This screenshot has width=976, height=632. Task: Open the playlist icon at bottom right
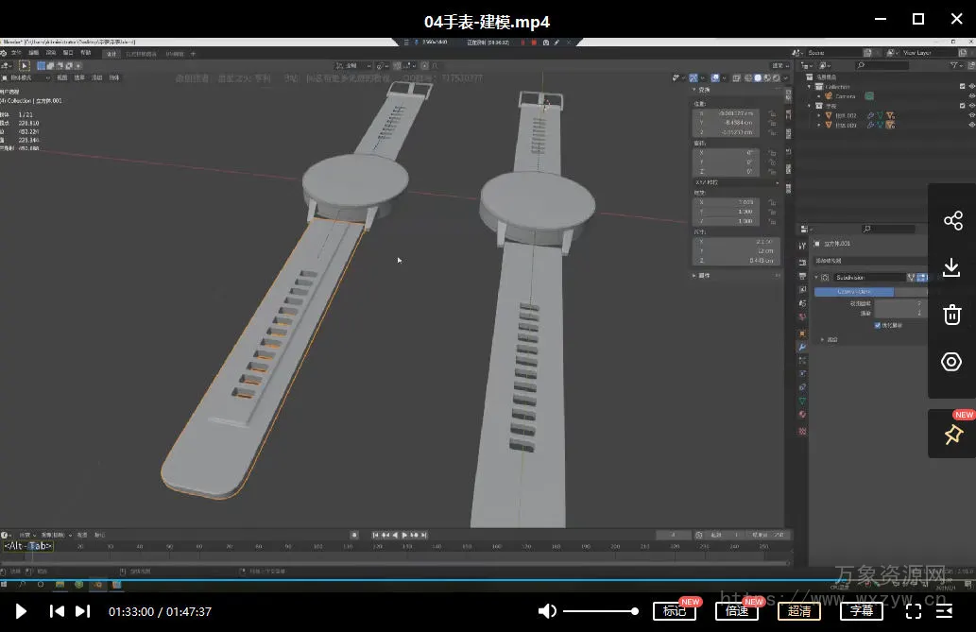[x=945, y=611]
